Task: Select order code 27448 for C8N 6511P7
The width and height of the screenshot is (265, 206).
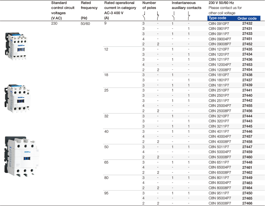Action: click(x=247, y=162)
